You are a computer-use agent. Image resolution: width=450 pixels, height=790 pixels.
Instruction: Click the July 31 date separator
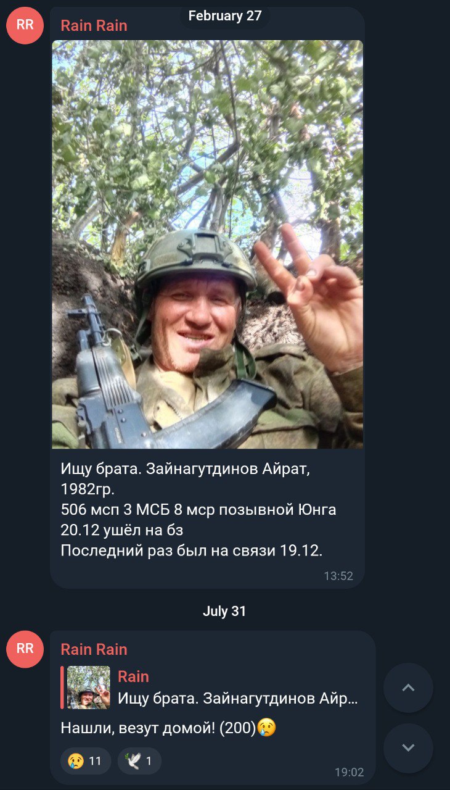224,611
